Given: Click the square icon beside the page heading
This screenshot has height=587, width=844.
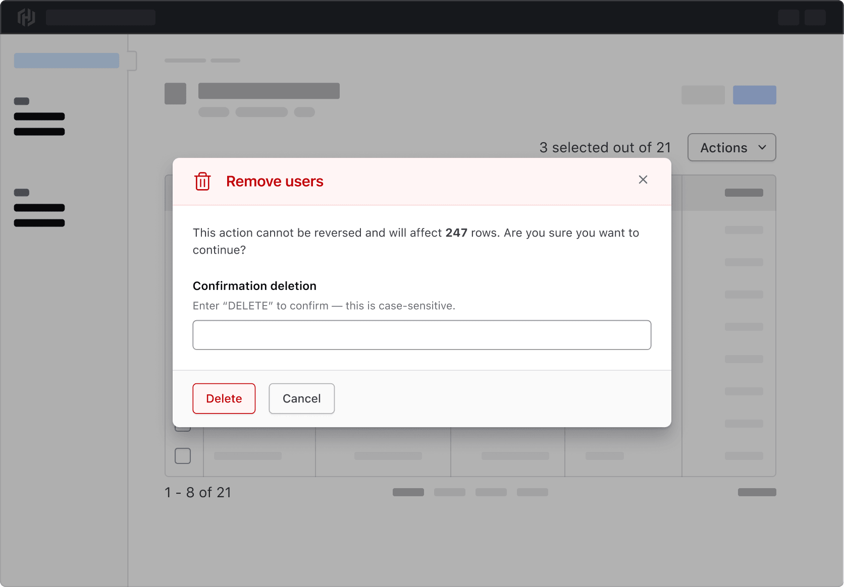Looking at the screenshot, I should click(175, 93).
